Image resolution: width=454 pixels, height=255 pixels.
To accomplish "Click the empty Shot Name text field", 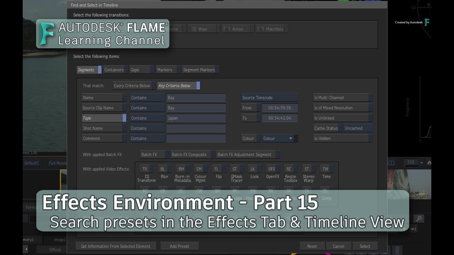I will point(196,128).
